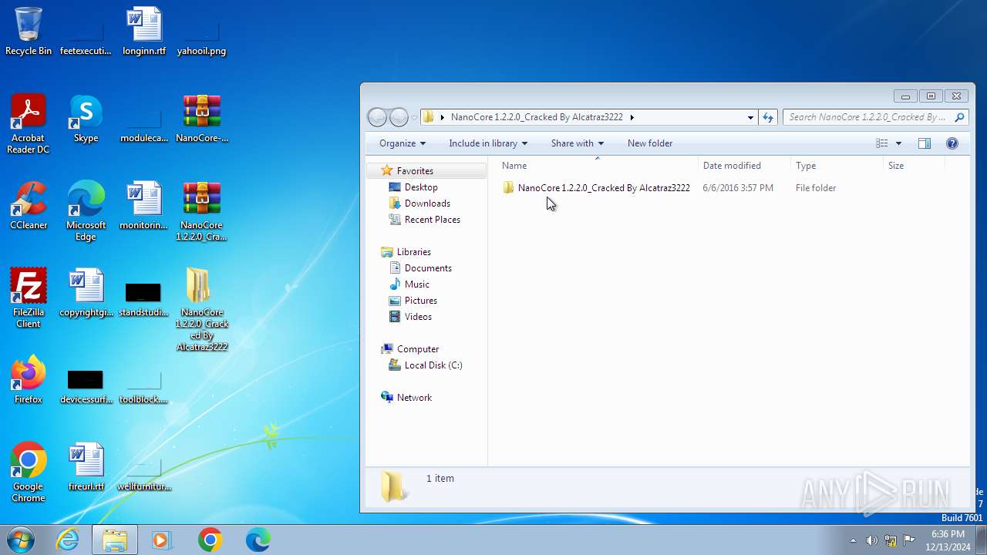Click the Action Center flag tray icon

909,540
